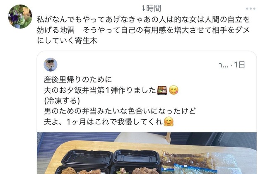This screenshot has width=265, height=174.
Task: Open the three-dot more options menu
Action: click(x=251, y=9)
